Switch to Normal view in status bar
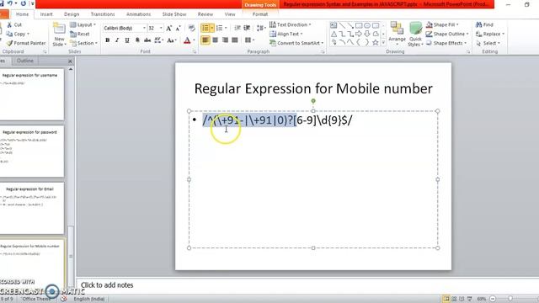The image size is (539, 303). pos(446,299)
